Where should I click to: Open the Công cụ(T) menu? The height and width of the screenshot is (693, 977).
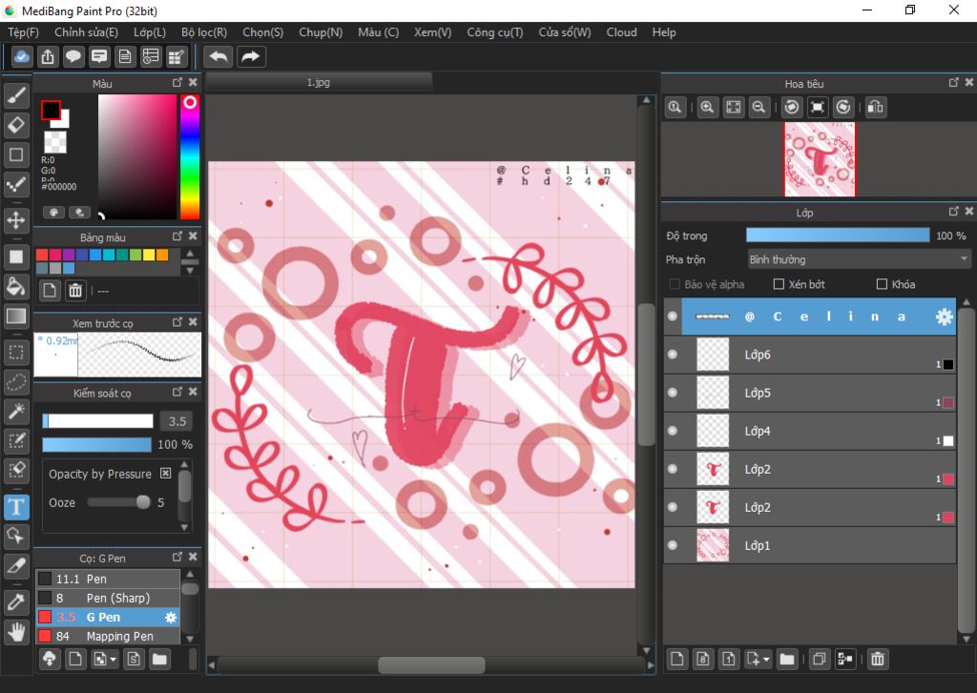[495, 32]
